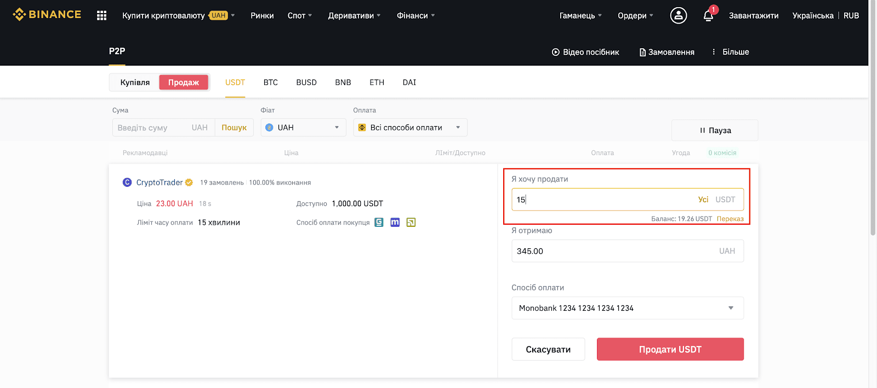Click the three-dot icon next to Більше

[x=714, y=52]
